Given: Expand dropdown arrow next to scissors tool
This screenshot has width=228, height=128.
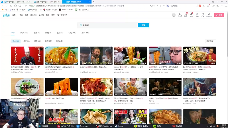Looking at the screenshot, I should [x=210, y=6].
